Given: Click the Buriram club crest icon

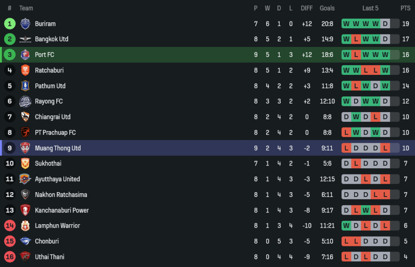Looking at the screenshot, I should [x=25, y=24].
